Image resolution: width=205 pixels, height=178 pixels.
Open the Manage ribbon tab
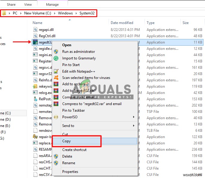52,5
